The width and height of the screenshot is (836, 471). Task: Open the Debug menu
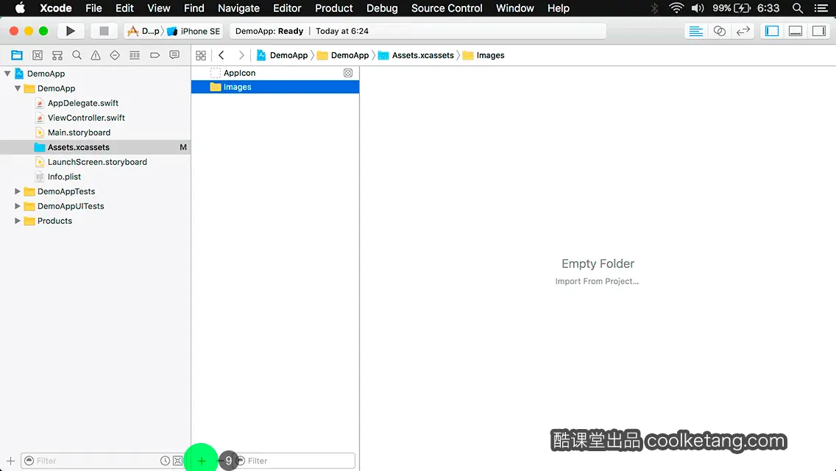point(382,8)
